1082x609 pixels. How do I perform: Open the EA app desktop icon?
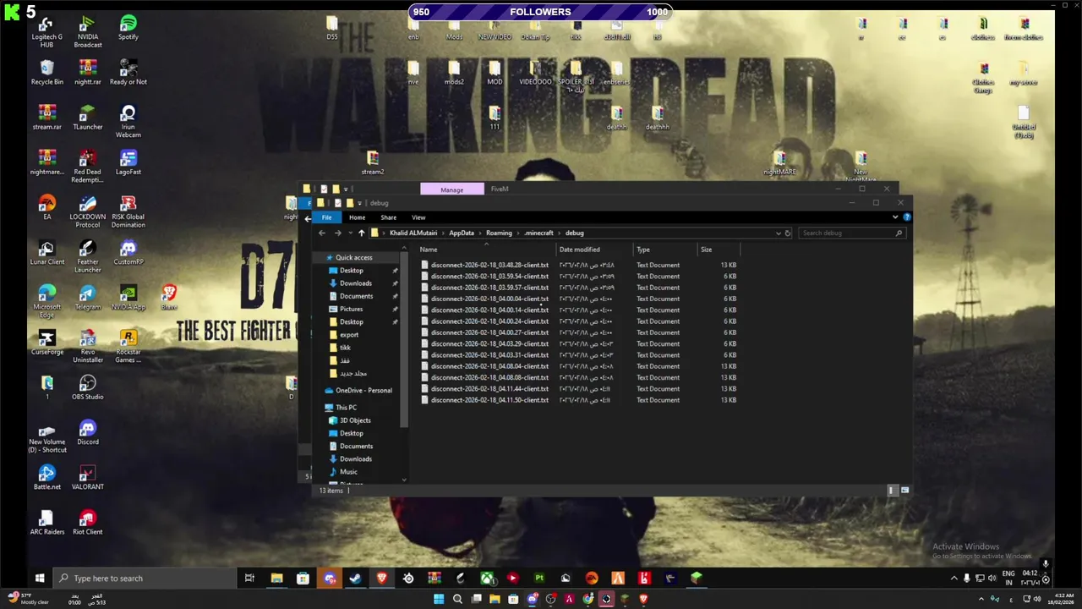(46, 207)
